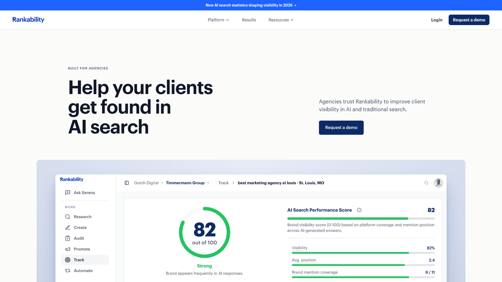Click the WORK section label
Image resolution: width=502 pixels, height=282 pixels.
tap(70, 207)
